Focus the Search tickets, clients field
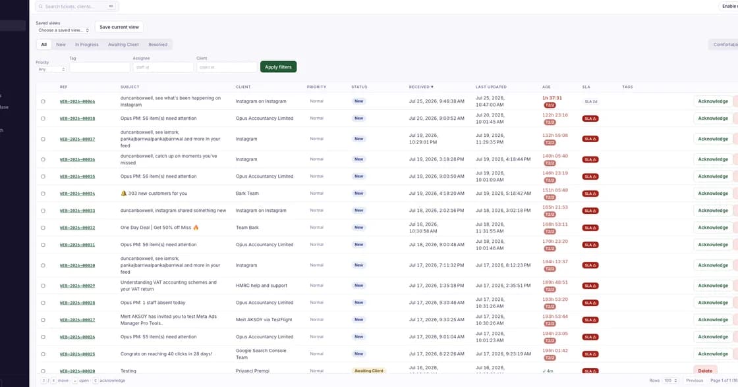Screen dimensions: 738x387 [x=76, y=7]
